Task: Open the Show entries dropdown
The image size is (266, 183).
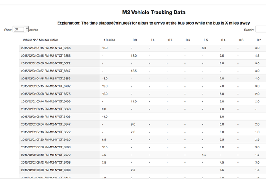Action: (x=20, y=29)
